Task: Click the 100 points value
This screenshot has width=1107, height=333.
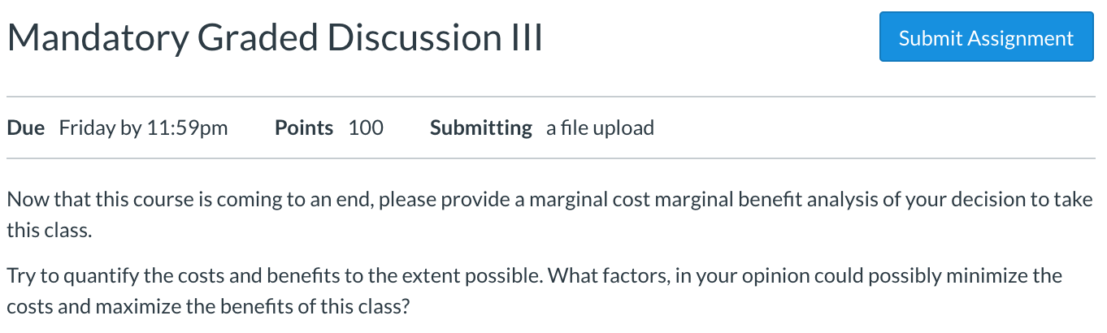Action: pyautogui.click(x=366, y=128)
